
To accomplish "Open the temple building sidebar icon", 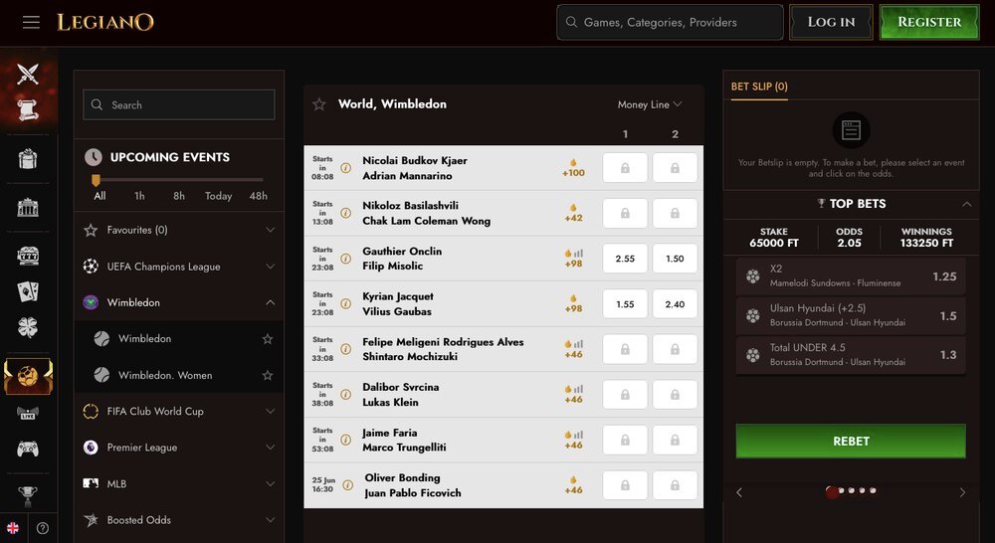I will [x=28, y=208].
